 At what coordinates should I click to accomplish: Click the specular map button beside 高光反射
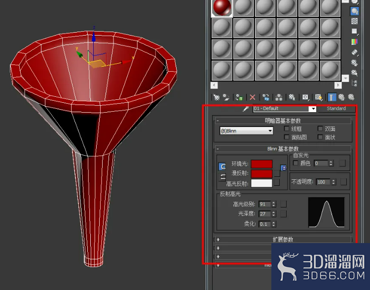(277, 182)
